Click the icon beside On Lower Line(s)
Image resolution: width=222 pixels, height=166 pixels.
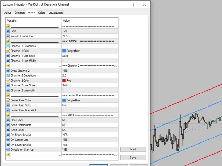8,145
